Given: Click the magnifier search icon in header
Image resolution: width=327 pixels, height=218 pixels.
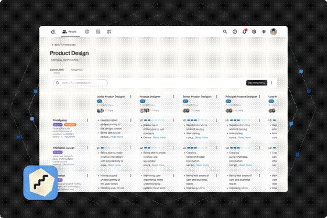Looking at the screenshot, I should 225,32.
